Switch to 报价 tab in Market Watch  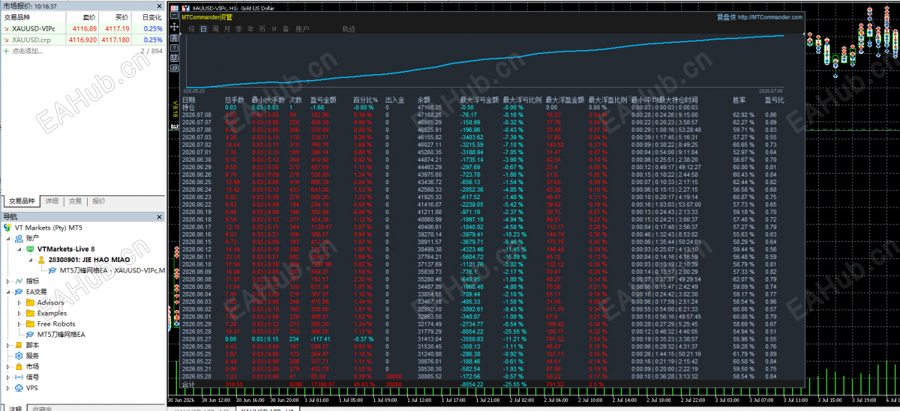pyautogui.click(x=98, y=201)
